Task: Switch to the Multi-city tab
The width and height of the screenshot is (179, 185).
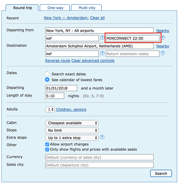Action: [x=87, y=8]
